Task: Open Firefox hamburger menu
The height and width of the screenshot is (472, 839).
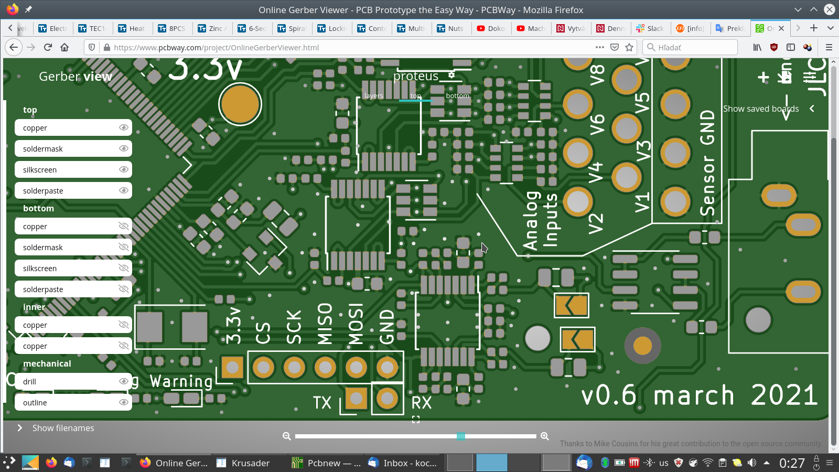Action: point(829,47)
